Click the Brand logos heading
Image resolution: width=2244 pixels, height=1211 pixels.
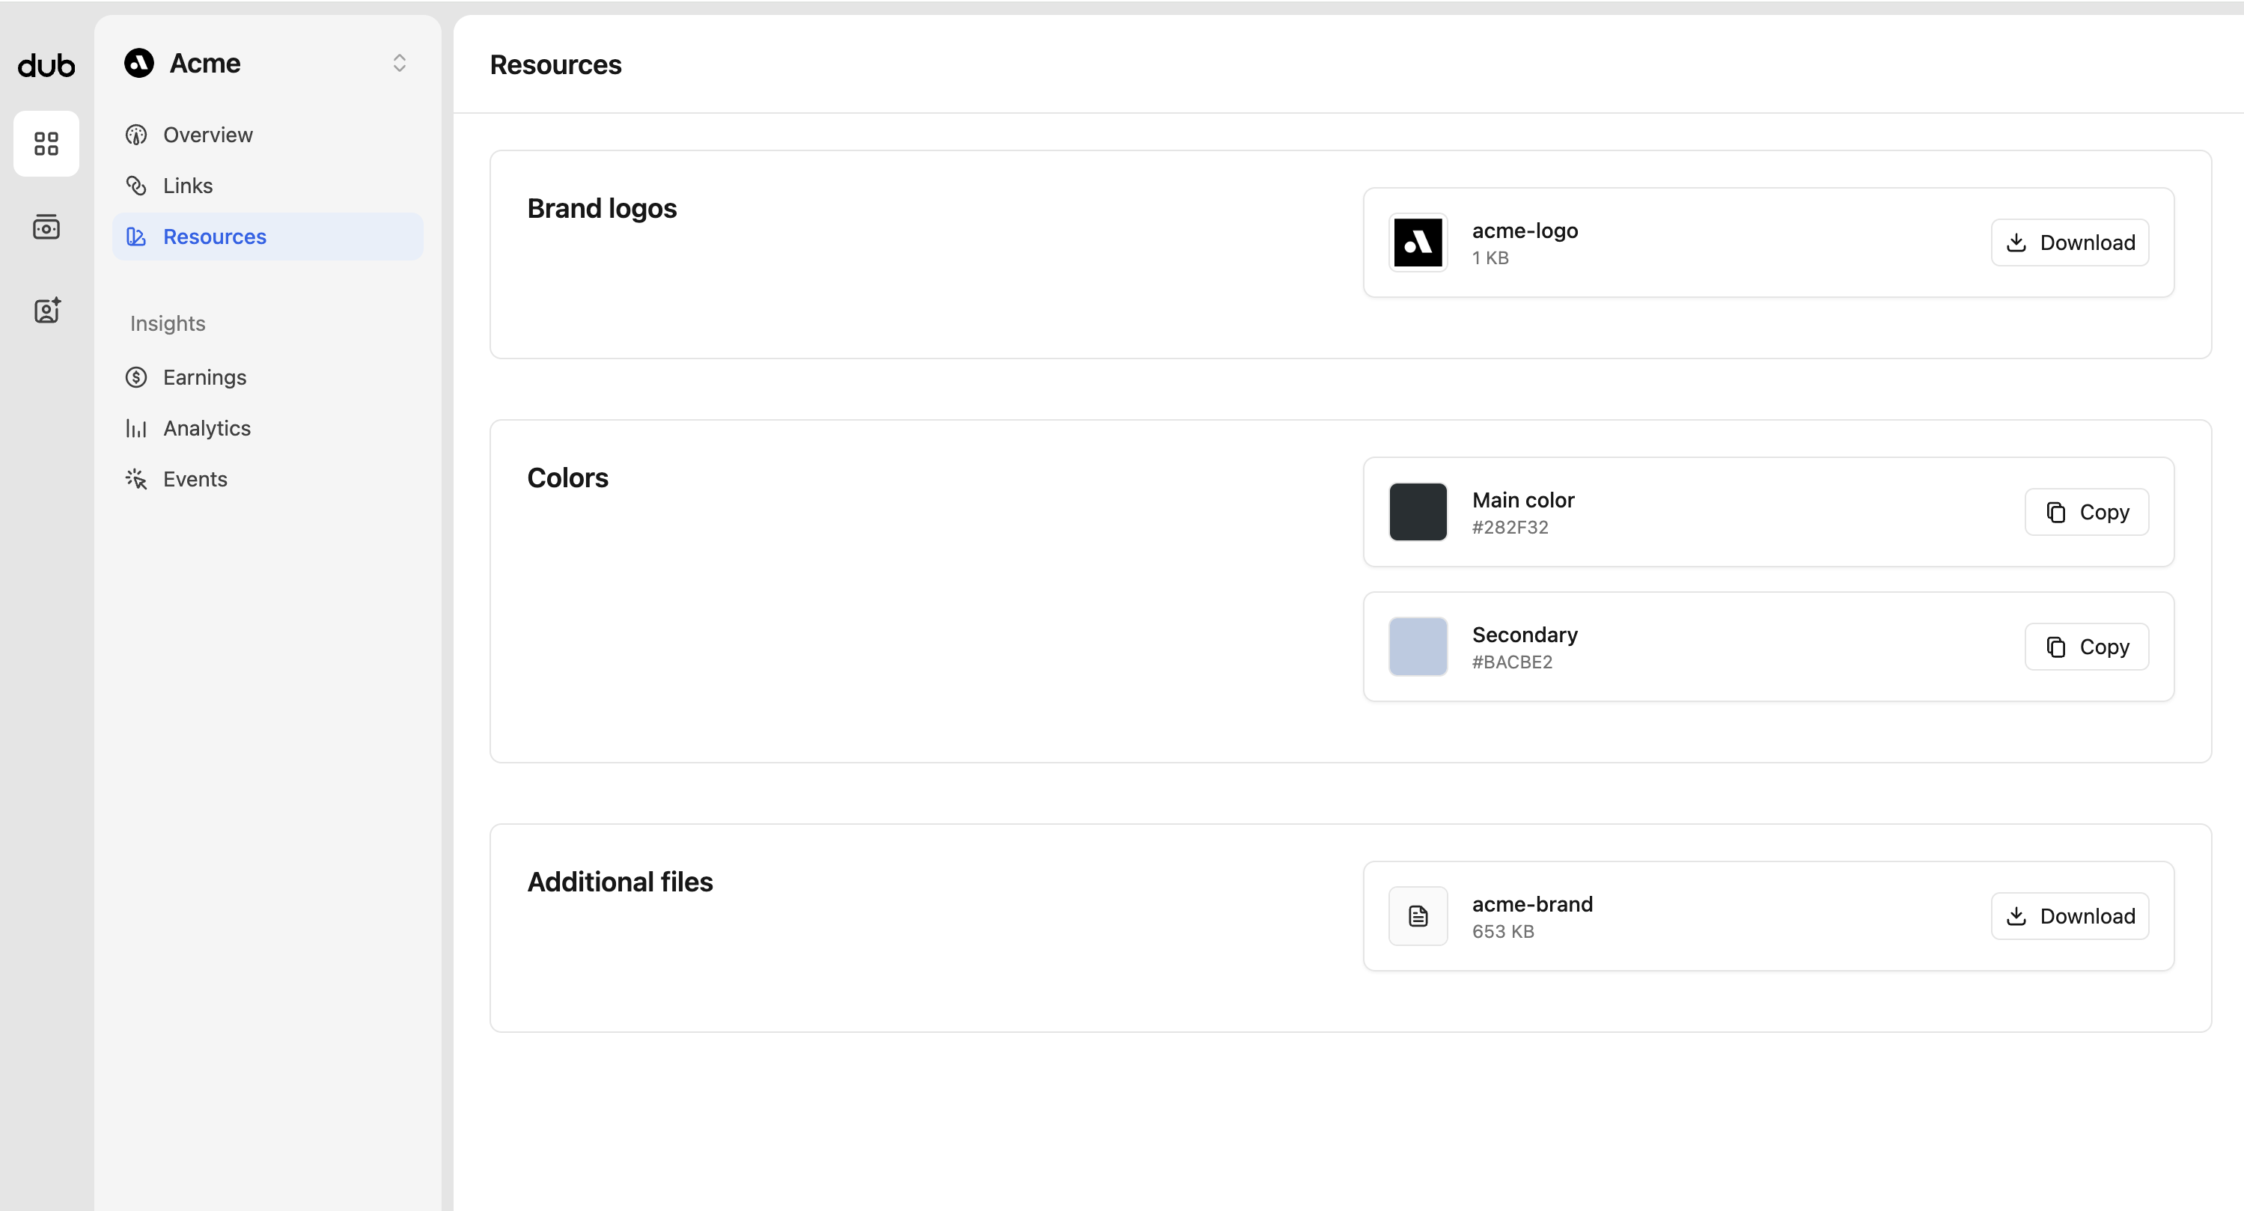(x=602, y=208)
